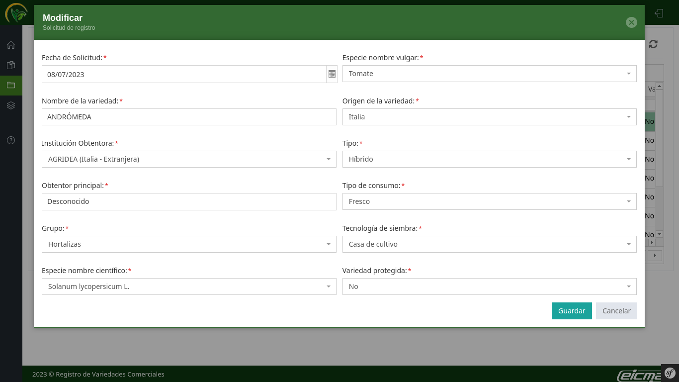
Task: Open the help question mark icon
Action: coord(11,140)
